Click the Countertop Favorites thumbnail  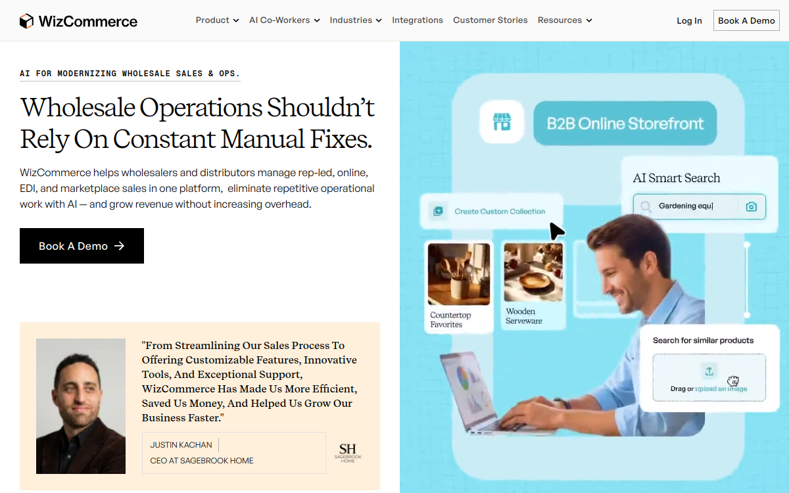pos(459,274)
